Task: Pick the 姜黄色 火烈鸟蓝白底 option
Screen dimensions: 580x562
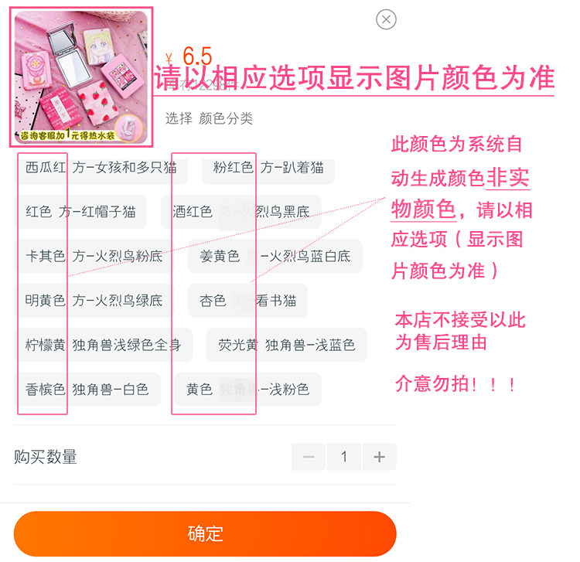Action: [275, 256]
